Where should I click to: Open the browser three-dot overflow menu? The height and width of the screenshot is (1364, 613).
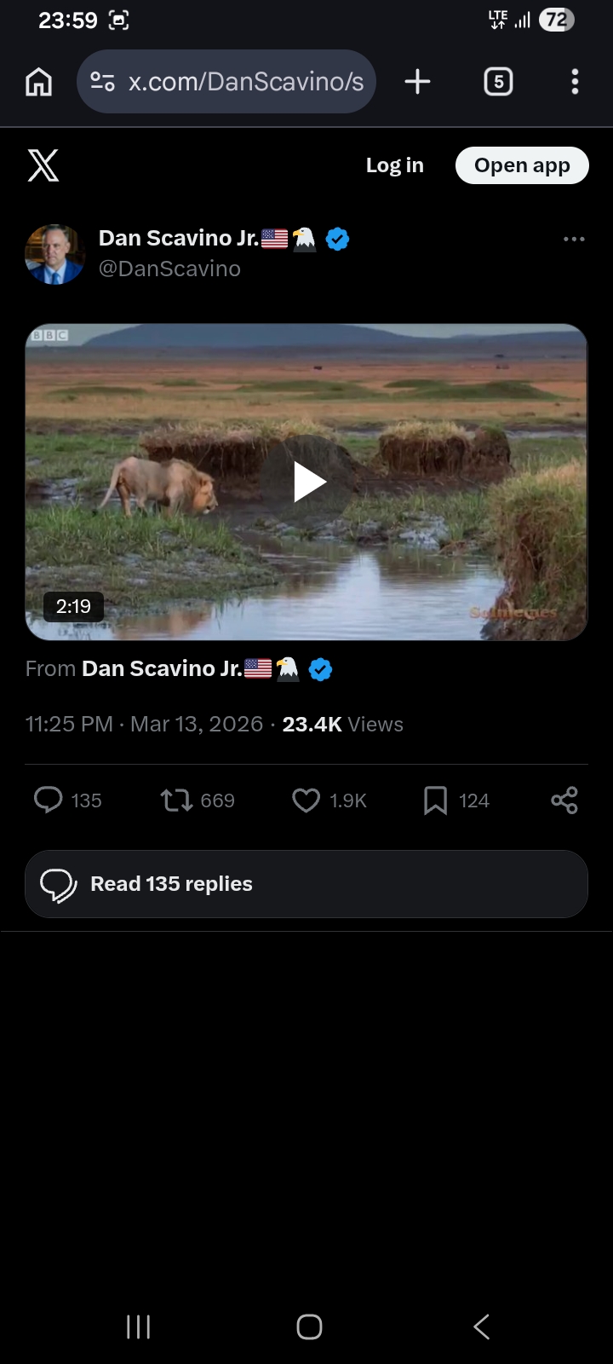point(575,82)
